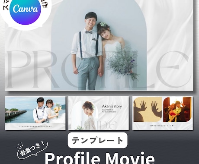Click the テンプレート label box
199x164 pixels.
[x=98, y=140]
